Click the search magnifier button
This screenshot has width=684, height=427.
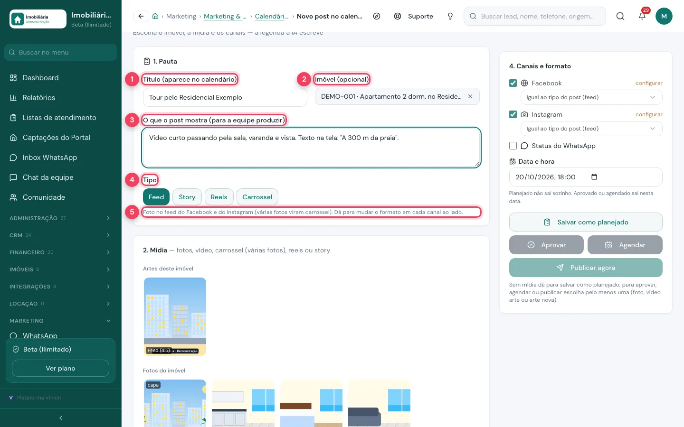pyautogui.click(x=620, y=16)
